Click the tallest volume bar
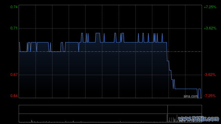The width and height of the screenshot is (221, 124). pyautogui.click(x=167, y=114)
